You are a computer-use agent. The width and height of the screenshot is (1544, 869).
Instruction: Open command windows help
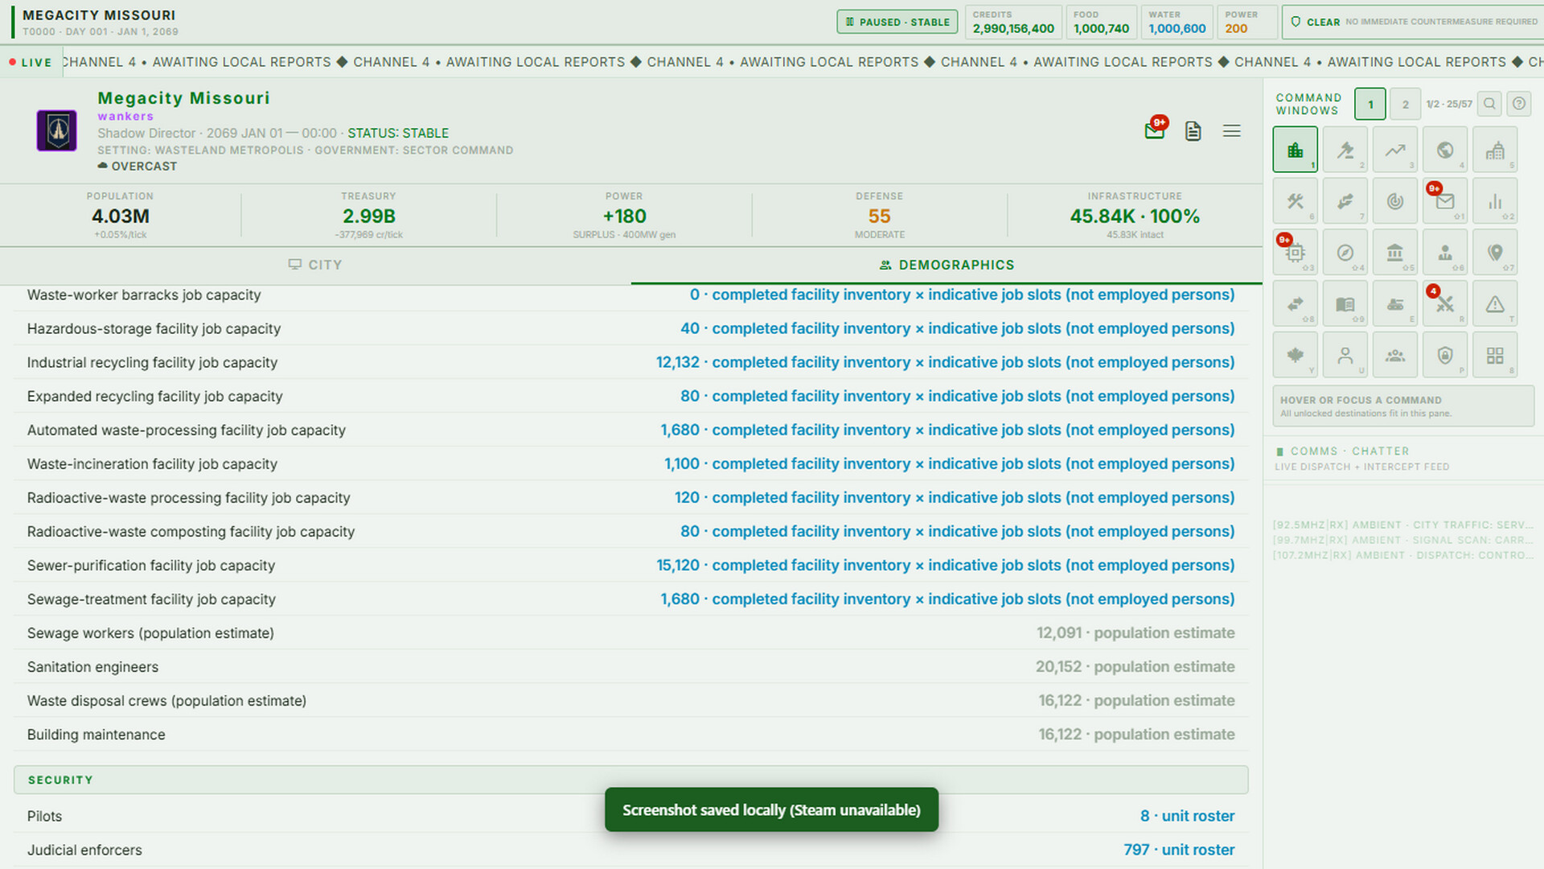click(1518, 104)
